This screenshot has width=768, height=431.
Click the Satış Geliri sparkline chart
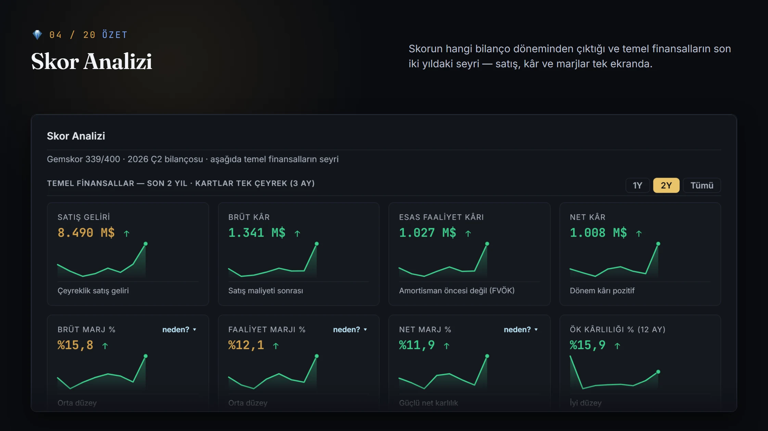tap(102, 260)
